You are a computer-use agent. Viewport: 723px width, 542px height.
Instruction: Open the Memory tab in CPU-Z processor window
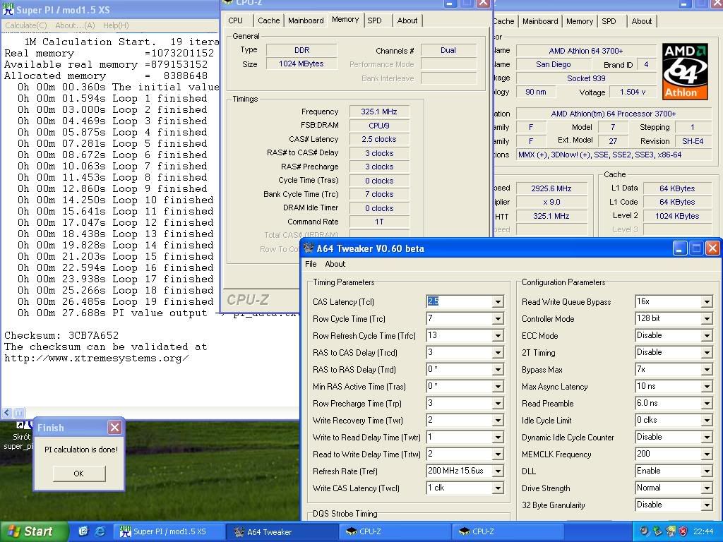pyautogui.click(x=580, y=21)
